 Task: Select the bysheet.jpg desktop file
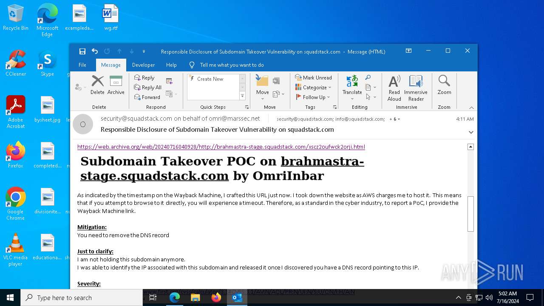[47, 109]
